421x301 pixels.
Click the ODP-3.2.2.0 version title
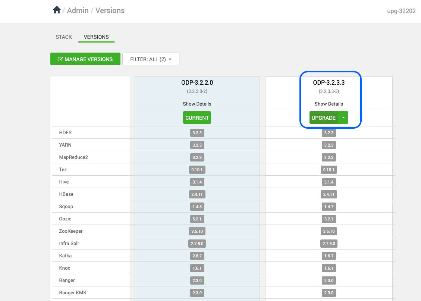(197, 83)
